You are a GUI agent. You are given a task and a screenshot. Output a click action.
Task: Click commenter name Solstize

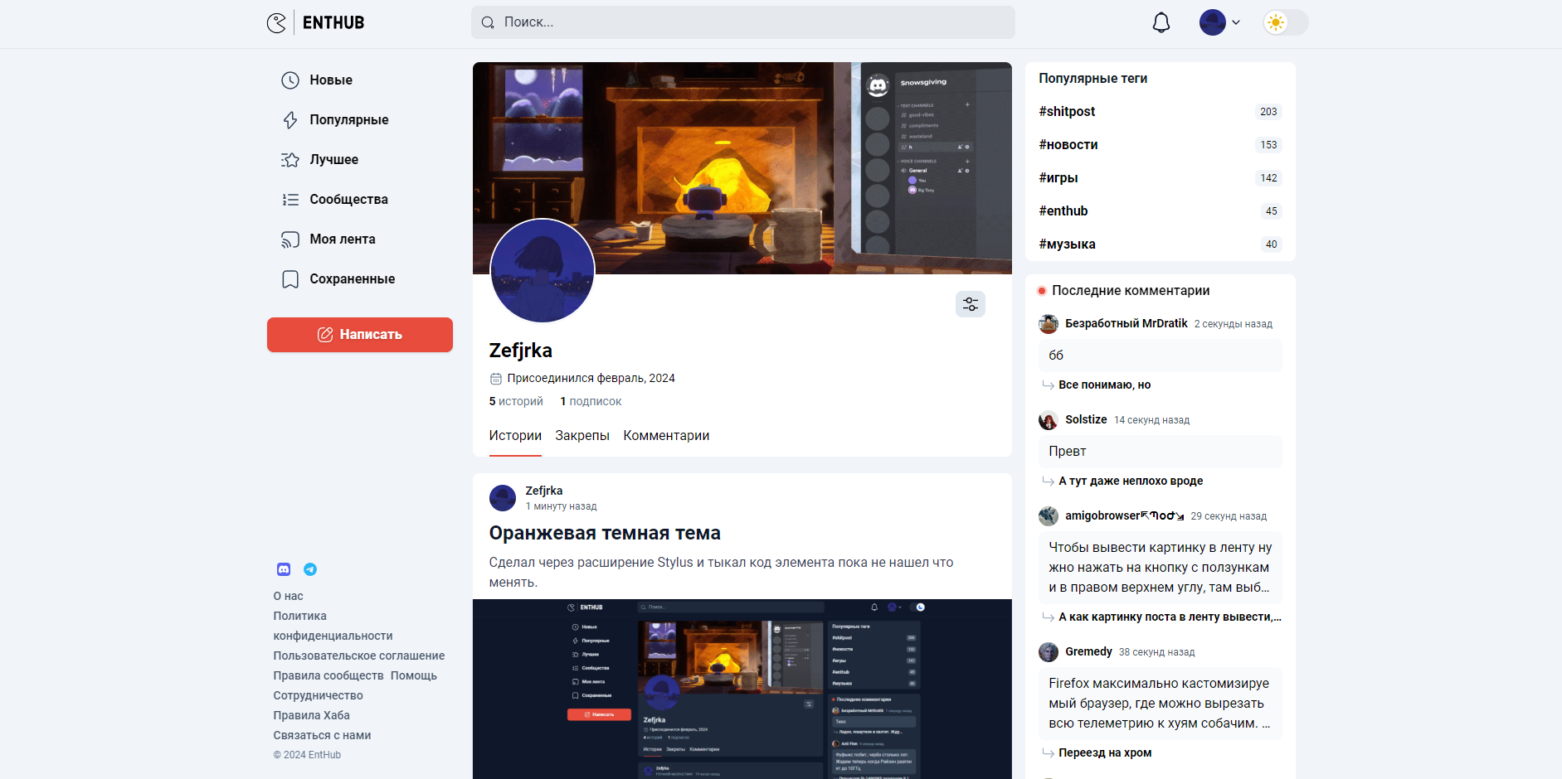tap(1086, 420)
